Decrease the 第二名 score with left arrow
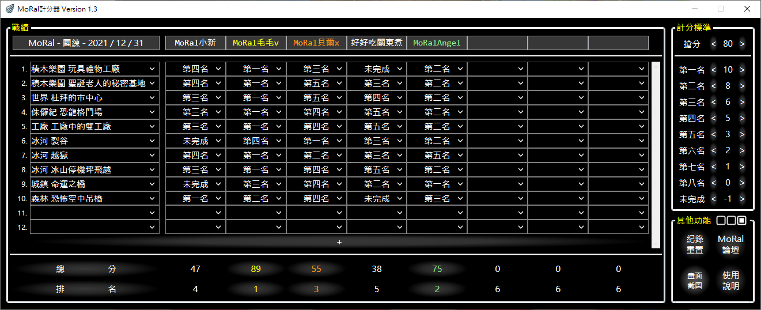Image resolution: width=761 pixels, height=310 pixels. tap(714, 86)
